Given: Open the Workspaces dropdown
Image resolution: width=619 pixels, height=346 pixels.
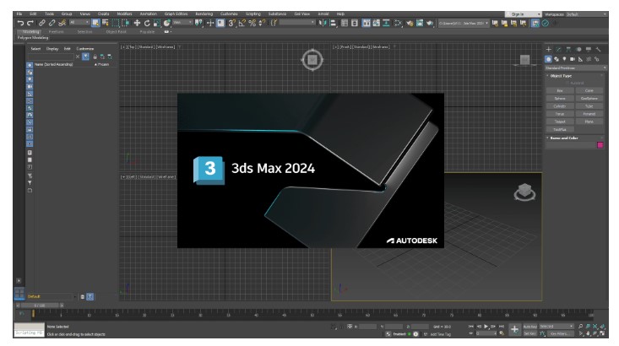Looking at the screenshot, I should click(x=586, y=14).
